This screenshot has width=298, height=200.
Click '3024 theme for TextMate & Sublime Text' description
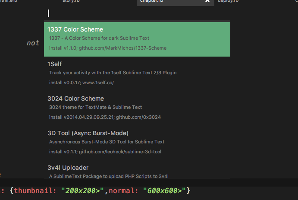pyautogui.click(x=95, y=107)
